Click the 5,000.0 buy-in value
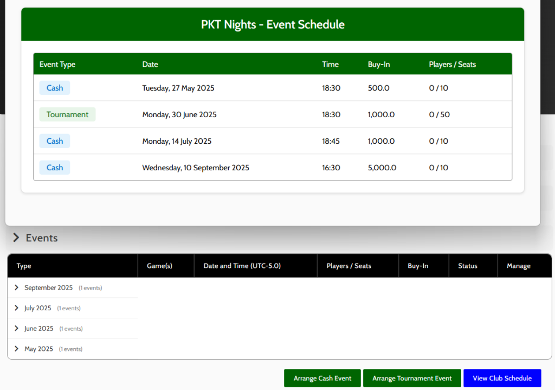555x390 pixels. click(382, 168)
